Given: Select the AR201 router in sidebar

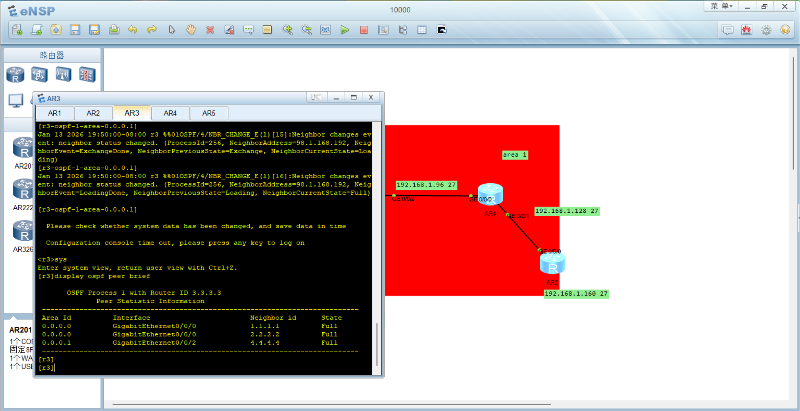Looking at the screenshot, I should 23,148.
